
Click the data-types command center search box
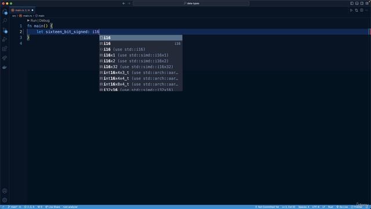[191, 3]
